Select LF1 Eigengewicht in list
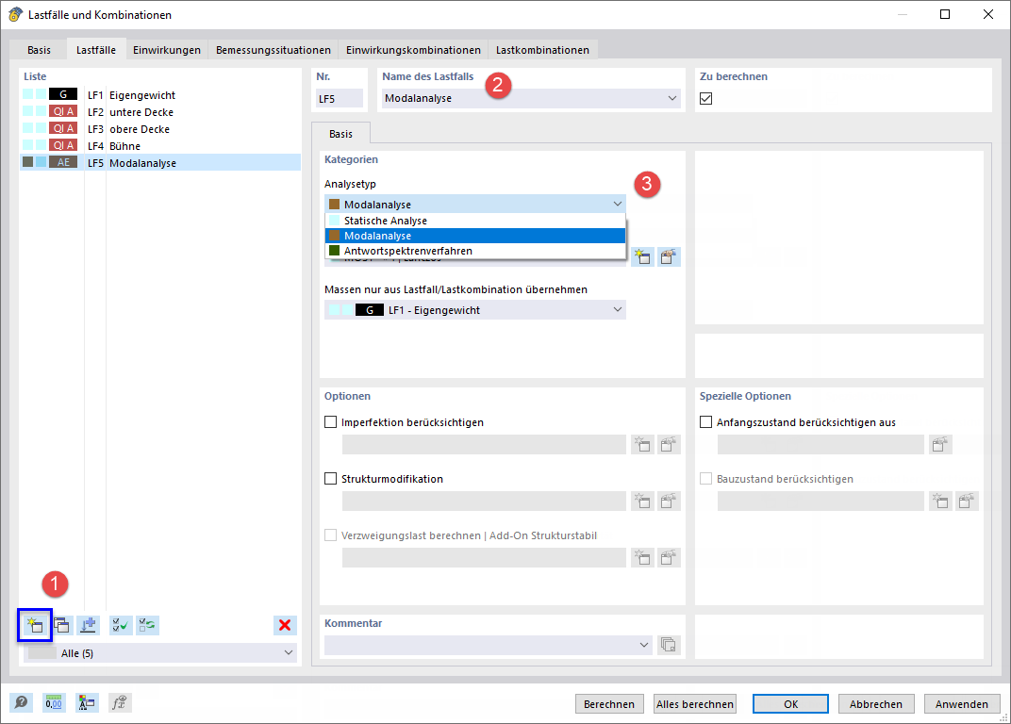Viewport: 1011px width, 724px height. pyautogui.click(x=160, y=95)
